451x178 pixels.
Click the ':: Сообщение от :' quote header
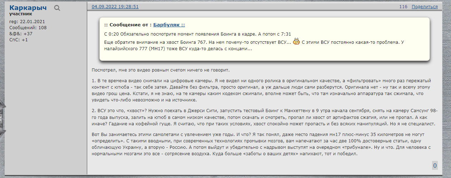click(x=128, y=25)
